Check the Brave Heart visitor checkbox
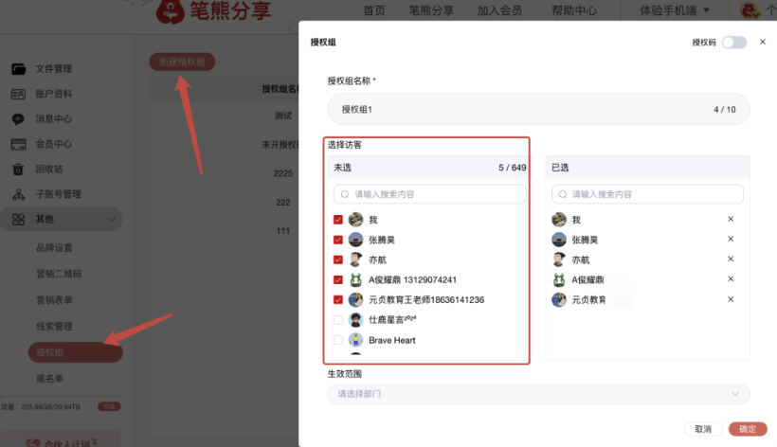 [338, 340]
